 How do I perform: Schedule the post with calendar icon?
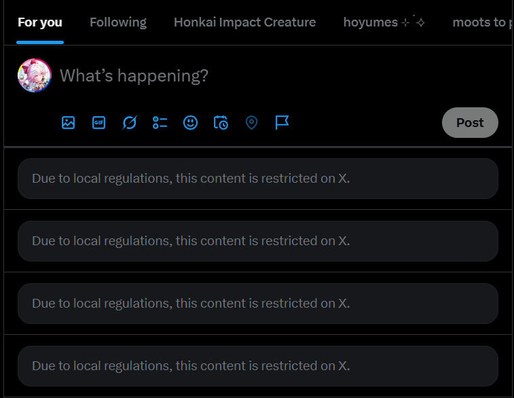coord(221,123)
